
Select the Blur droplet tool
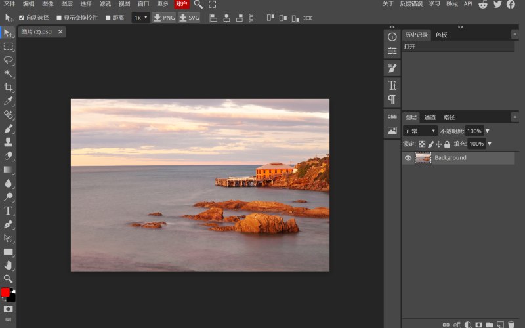click(x=8, y=183)
